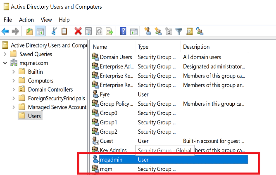Select the Computers folder in tree
The width and height of the screenshot is (276, 175).
pyautogui.click(x=40, y=80)
